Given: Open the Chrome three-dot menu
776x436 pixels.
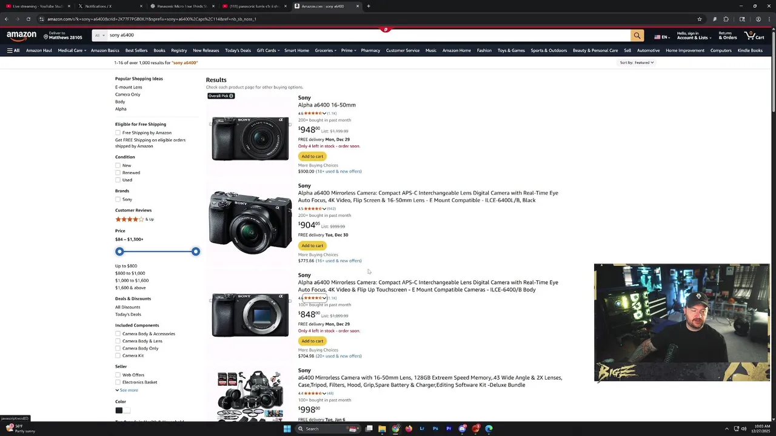Looking at the screenshot, I should 769,19.
